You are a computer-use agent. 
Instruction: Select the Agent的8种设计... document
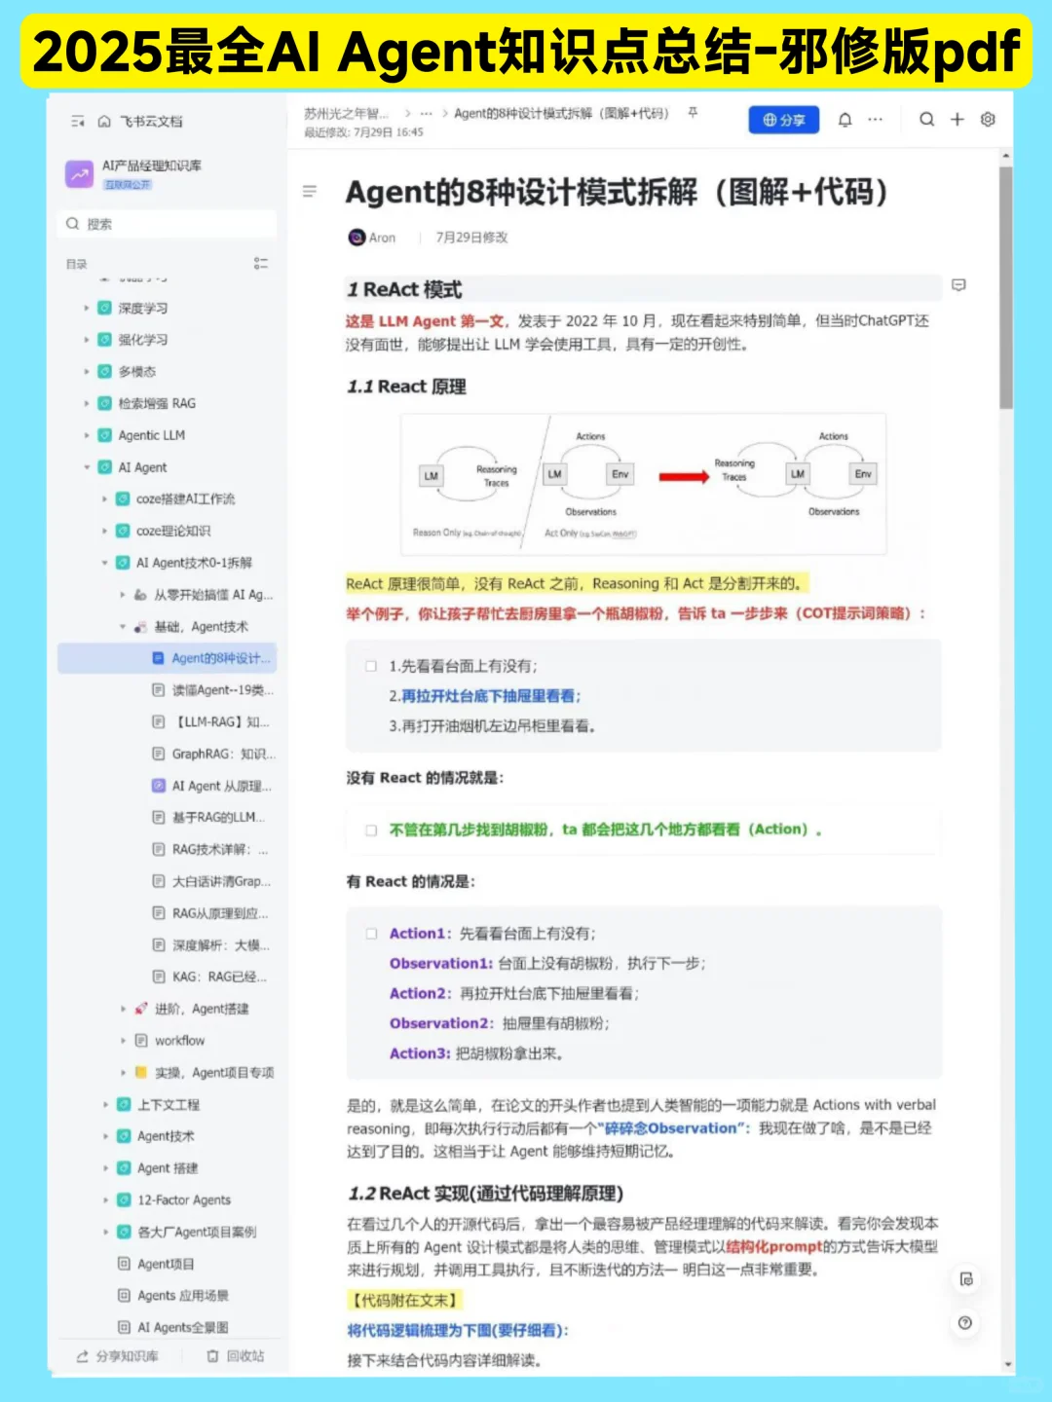coord(168,659)
